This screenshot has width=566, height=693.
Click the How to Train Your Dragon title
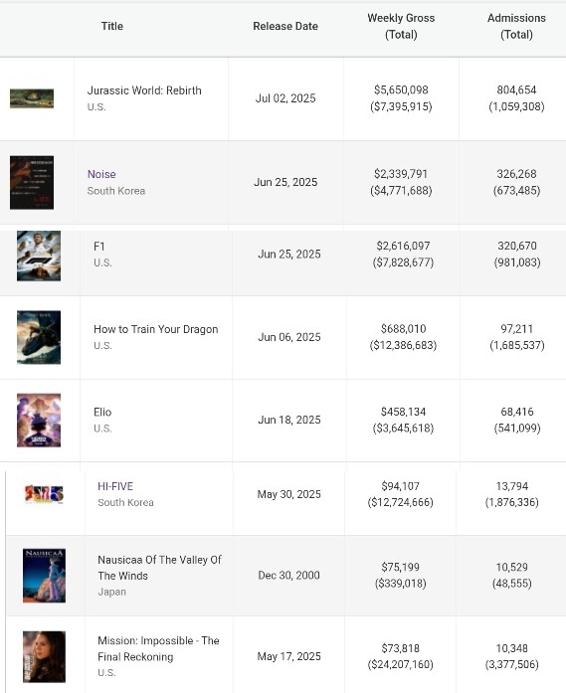(x=155, y=329)
